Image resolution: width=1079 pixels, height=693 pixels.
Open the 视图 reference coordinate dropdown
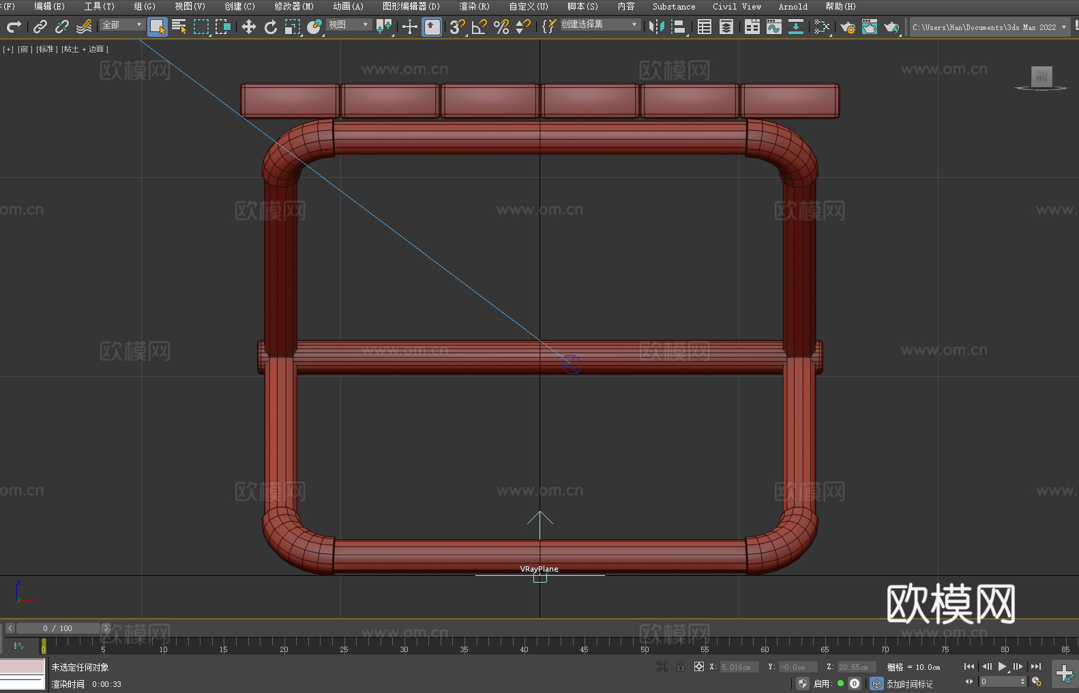349,25
